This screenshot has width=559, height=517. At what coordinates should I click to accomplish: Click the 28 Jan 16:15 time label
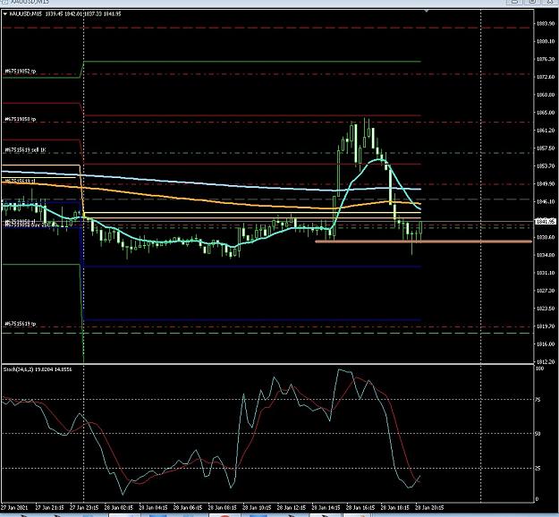pyautogui.click(x=360, y=507)
